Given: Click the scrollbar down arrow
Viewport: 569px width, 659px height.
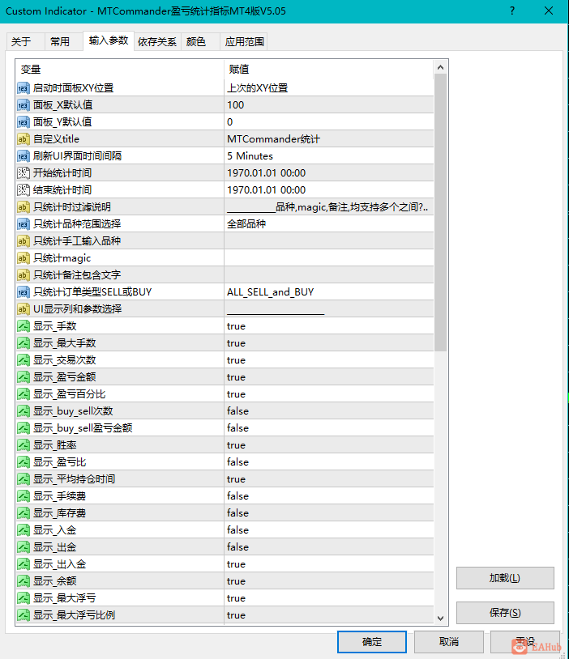Looking at the screenshot, I should (441, 619).
